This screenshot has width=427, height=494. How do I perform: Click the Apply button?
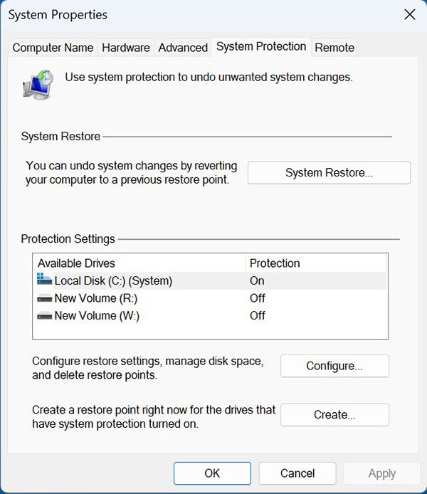381,473
